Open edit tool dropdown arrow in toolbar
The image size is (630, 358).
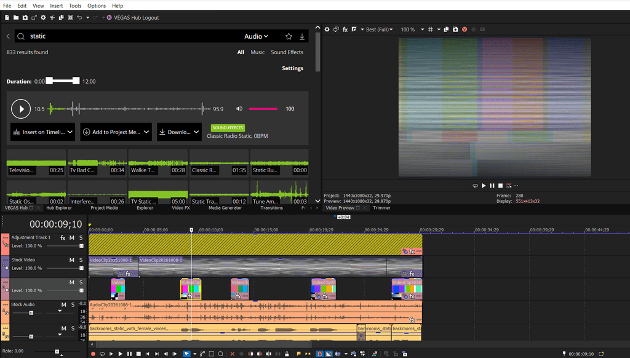(x=195, y=354)
